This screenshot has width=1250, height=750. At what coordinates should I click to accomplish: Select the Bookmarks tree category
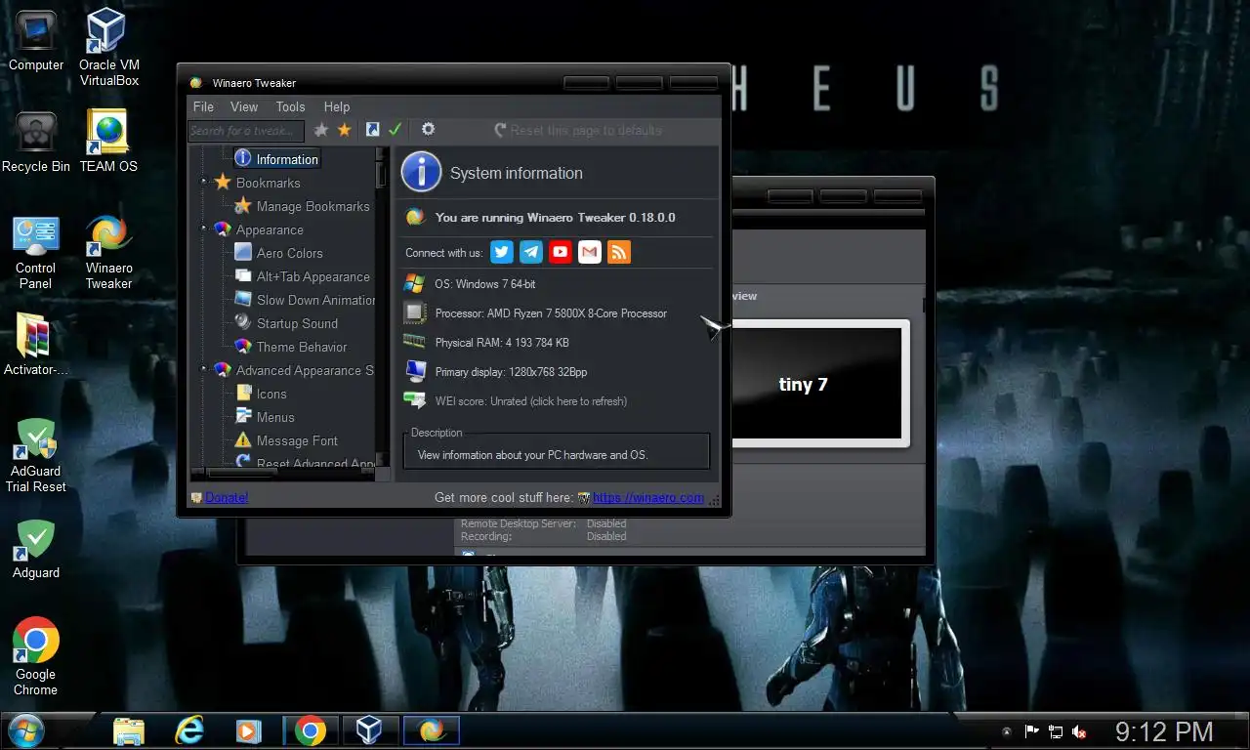click(x=268, y=183)
